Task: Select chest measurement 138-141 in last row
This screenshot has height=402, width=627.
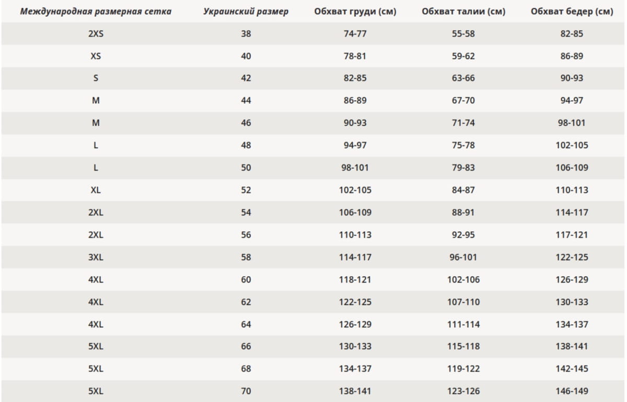Action: point(355,391)
